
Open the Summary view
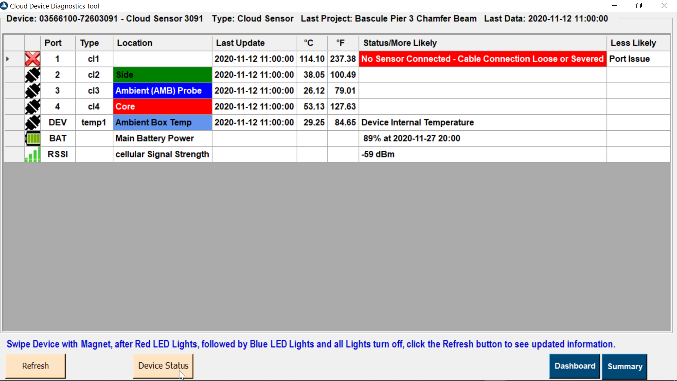click(624, 367)
